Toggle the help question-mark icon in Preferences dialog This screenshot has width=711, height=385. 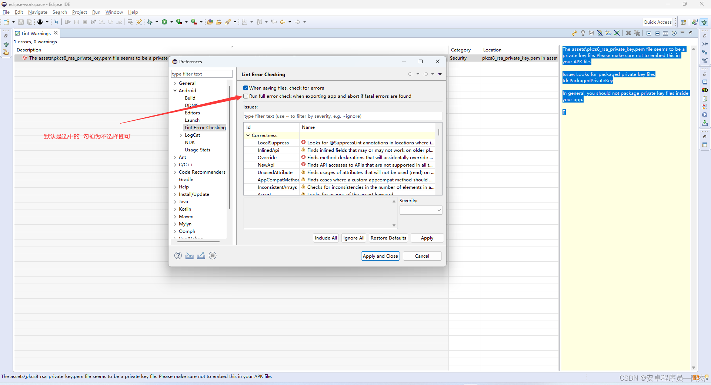tap(178, 255)
